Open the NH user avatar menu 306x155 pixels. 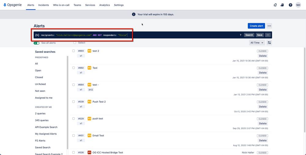point(298,5)
